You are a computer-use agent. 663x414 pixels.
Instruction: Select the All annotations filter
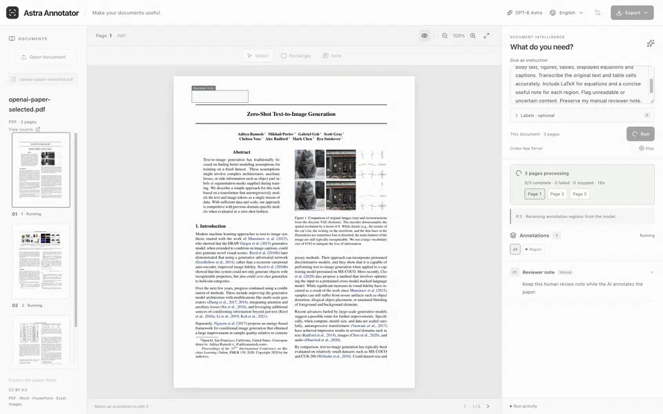515,249
